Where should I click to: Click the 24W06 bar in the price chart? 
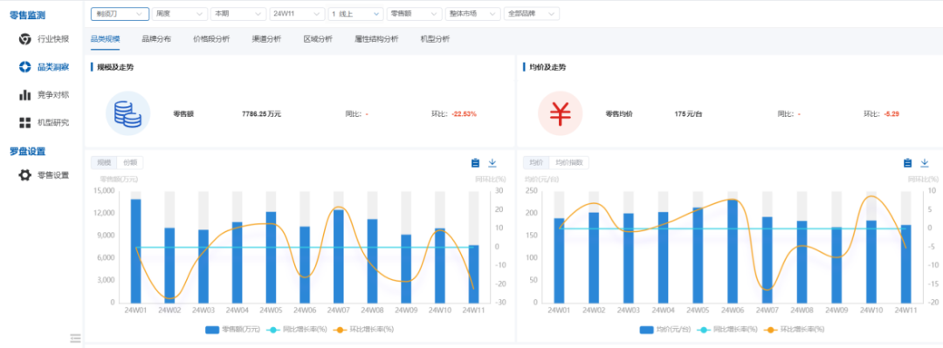(733, 251)
